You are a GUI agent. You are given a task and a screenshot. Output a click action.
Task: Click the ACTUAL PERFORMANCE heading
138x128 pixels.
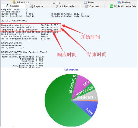[14, 21]
